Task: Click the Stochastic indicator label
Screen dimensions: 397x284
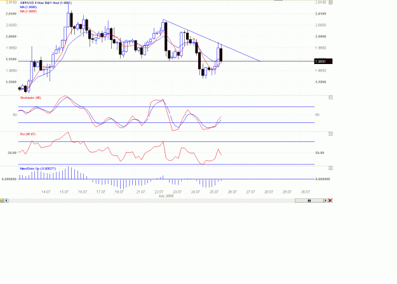Action: tap(30, 98)
